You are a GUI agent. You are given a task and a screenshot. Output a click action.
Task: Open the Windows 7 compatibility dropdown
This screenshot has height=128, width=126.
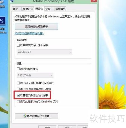pos(45,52)
